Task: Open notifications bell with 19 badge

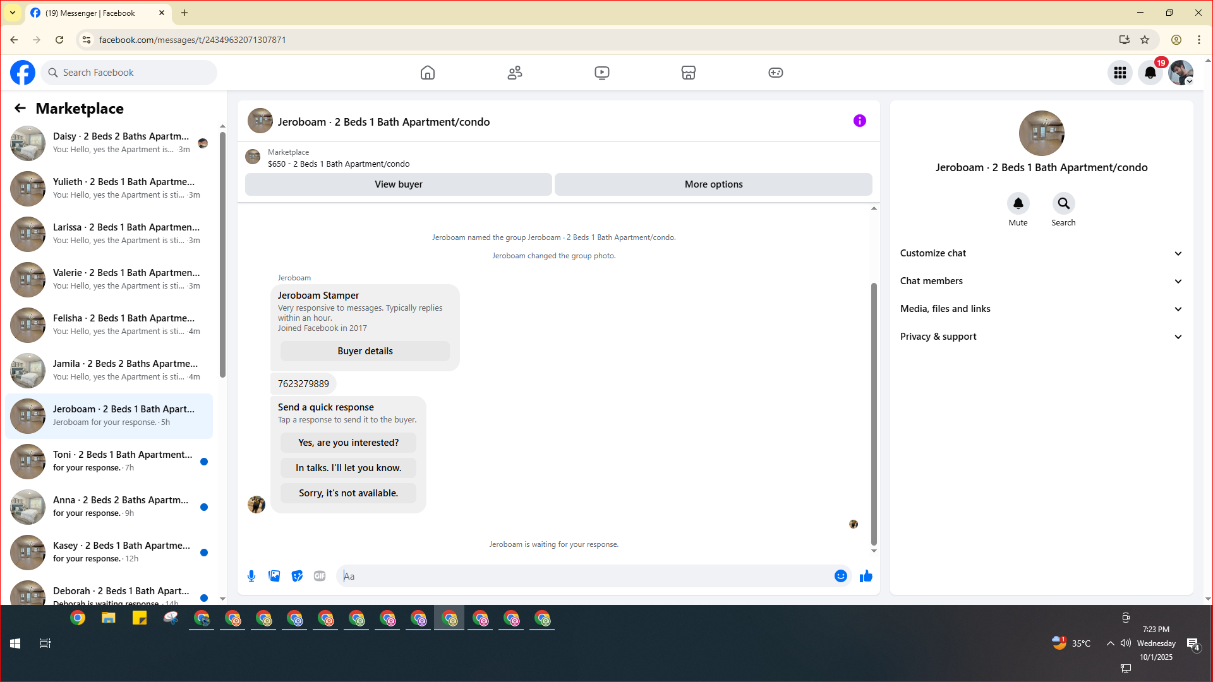Action: click(x=1150, y=73)
